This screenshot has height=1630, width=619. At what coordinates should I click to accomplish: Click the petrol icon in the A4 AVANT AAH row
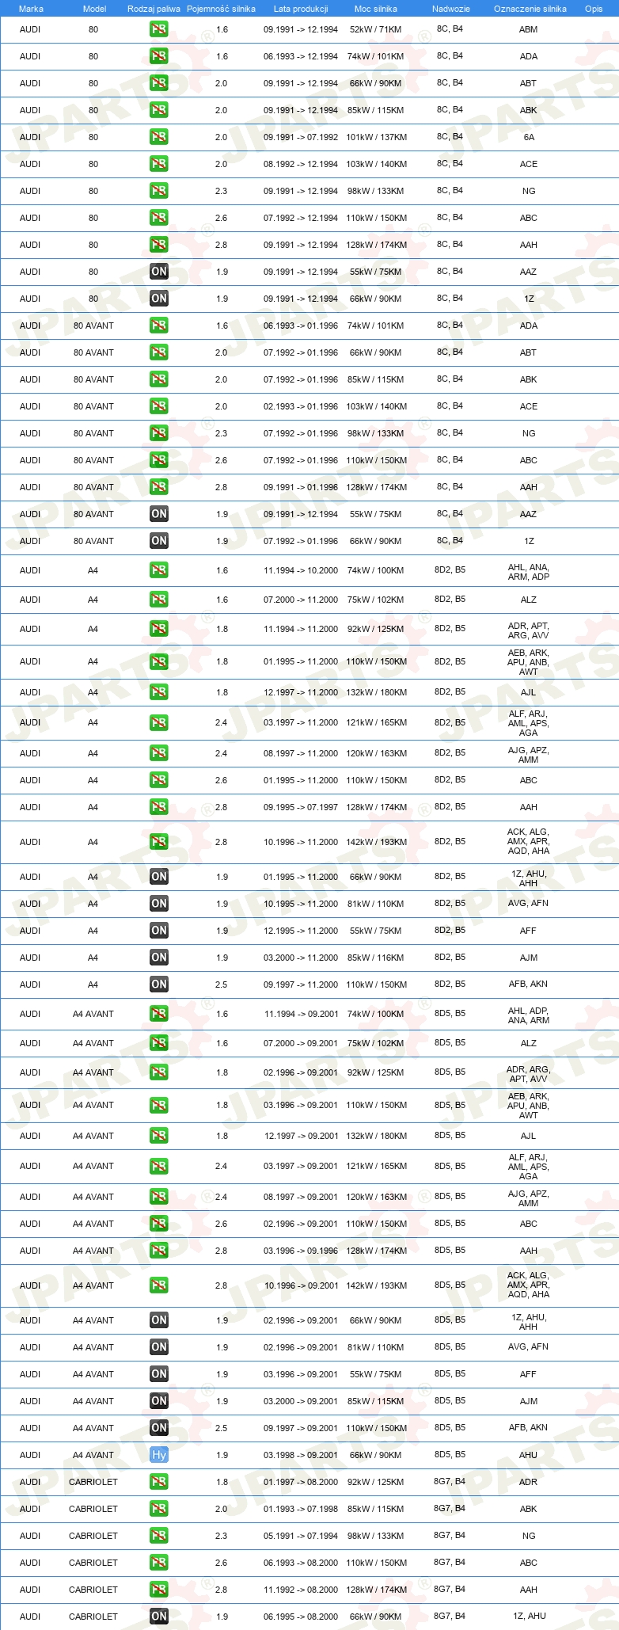click(158, 1251)
